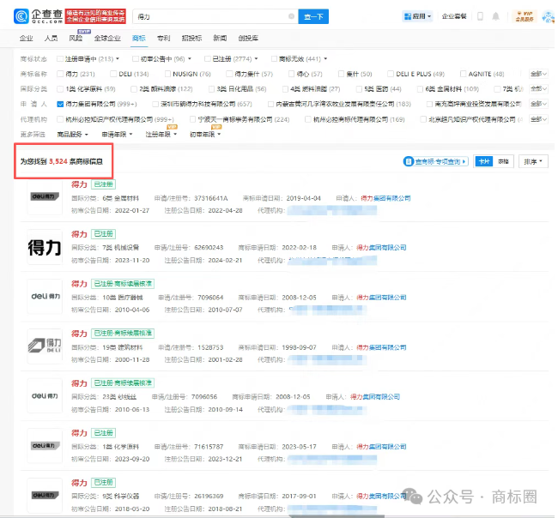Clear the search box text
The height and width of the screenshot is (518, 558).
coord(289,17)
